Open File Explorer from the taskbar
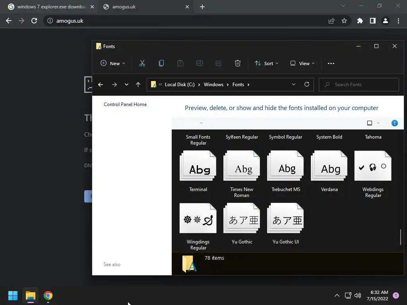This screenshot has width=407, height=305. click(30, 295)
